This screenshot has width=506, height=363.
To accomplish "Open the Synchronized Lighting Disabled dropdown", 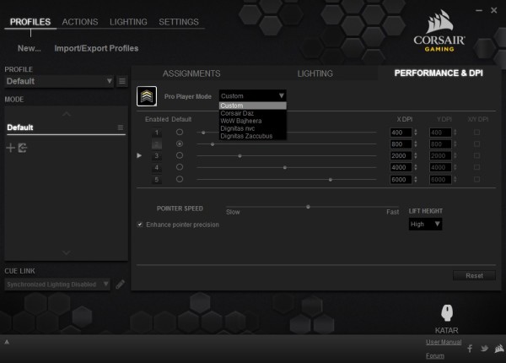I will pyautogui.click(x=57, y=284).
